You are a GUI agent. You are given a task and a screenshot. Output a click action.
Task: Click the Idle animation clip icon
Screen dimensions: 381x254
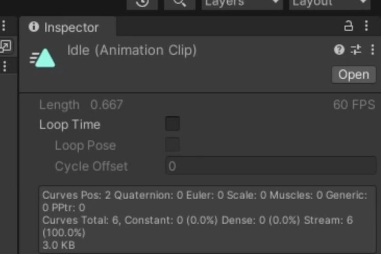tap(43, 58)
